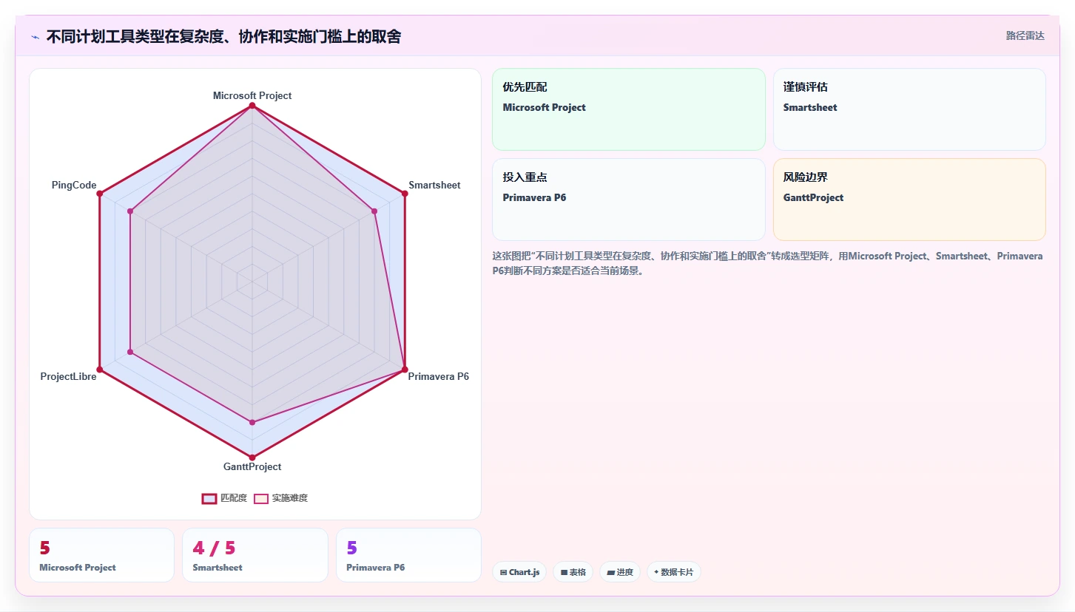Click the PingCode axis label on radar
This screenshot has width=1075, height=612.
coord(74,185)
